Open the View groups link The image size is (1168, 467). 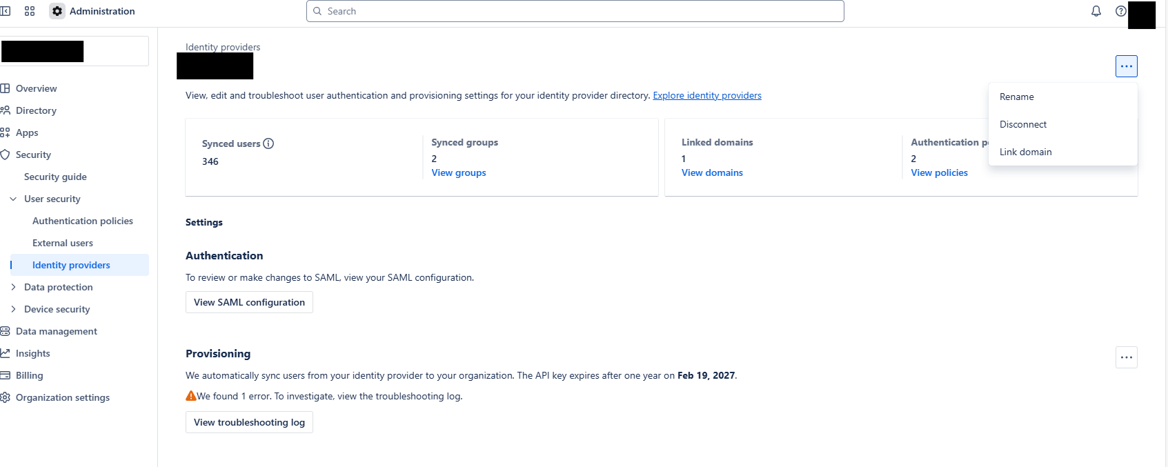point(459,172)
